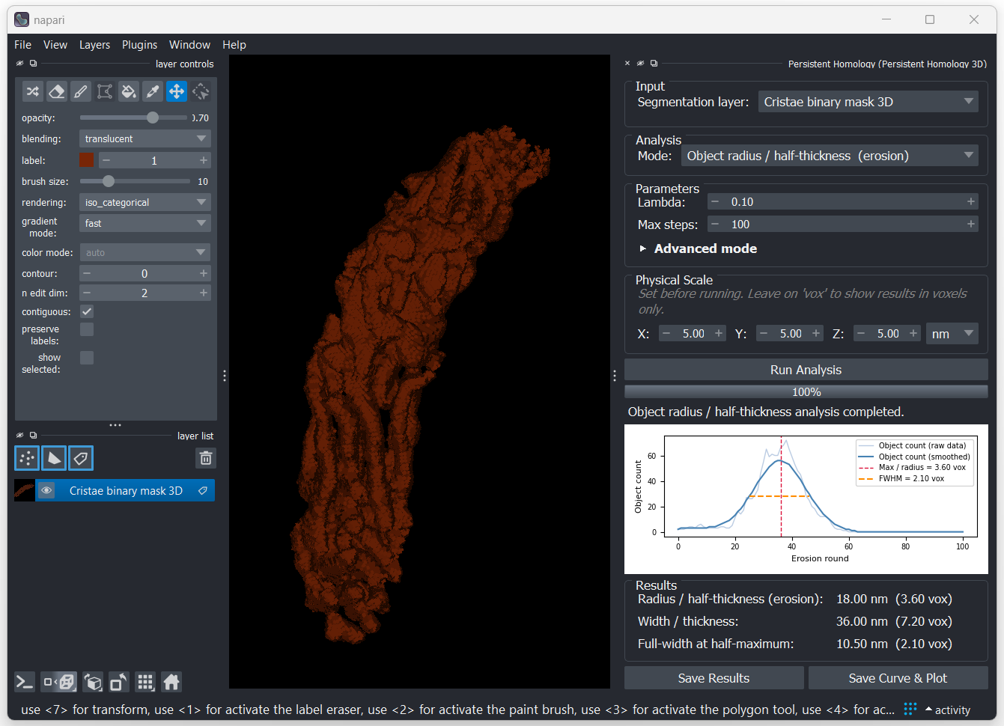Hide Cristae binary mask 3D layer
The image size is (1004, 726).
pyautogui.click(x=46, y=491)
